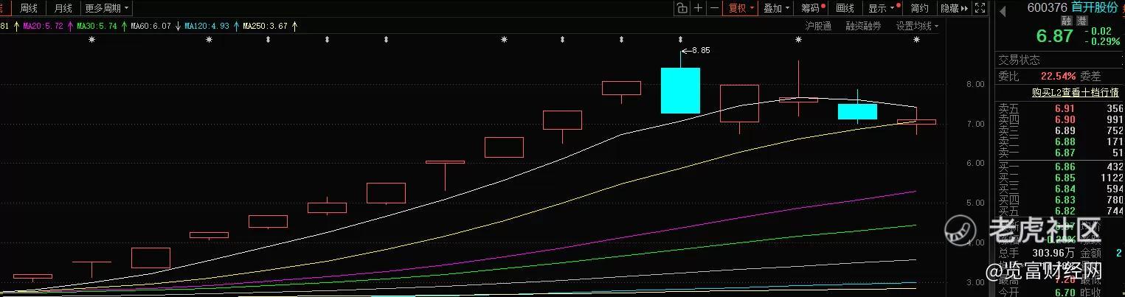Click the lock icon in chart toolbar
1125x297 pixels.
coord(682,8)
